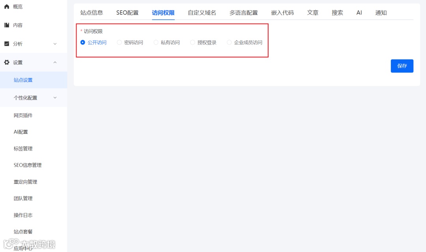Click the 保存 save button

pos(402,66)
